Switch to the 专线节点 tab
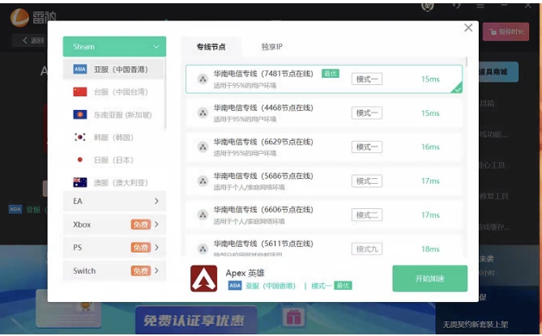Screen dimensions: 542x336 point(211,47)
